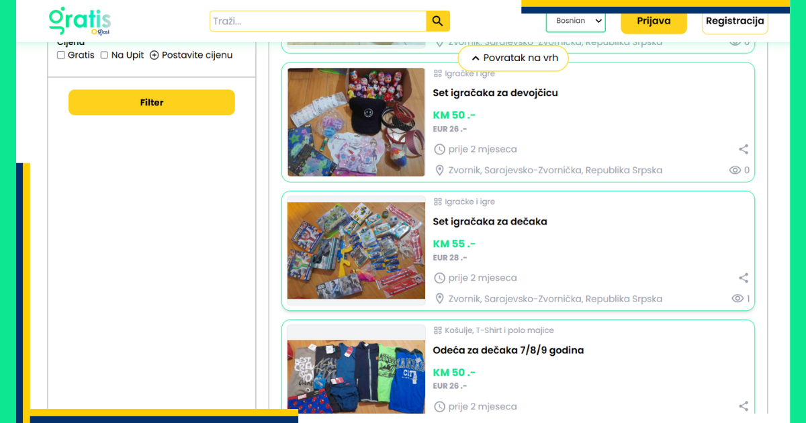Open thumbnail of Set igračaka za dečaka
Image resolution: width=806 pixels, height=423 pixels.
point(356,250)
